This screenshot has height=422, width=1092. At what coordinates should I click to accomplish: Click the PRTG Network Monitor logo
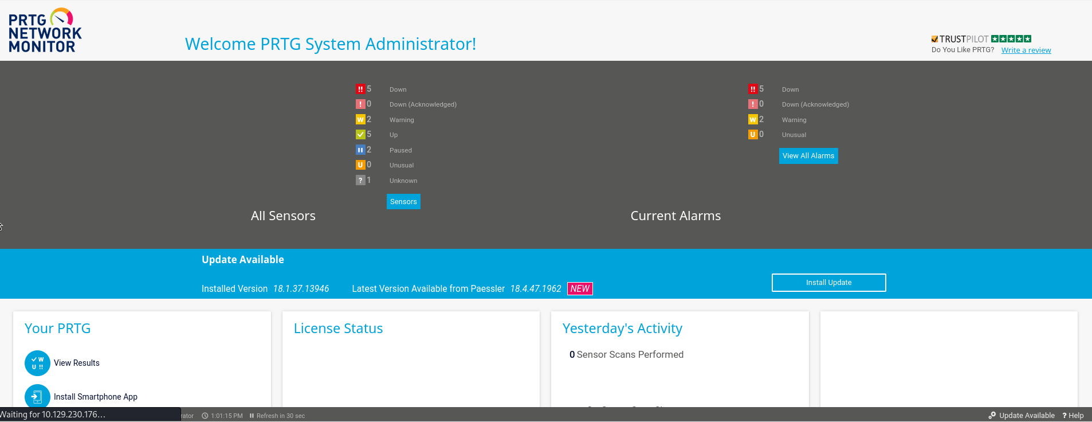(45, 31)
